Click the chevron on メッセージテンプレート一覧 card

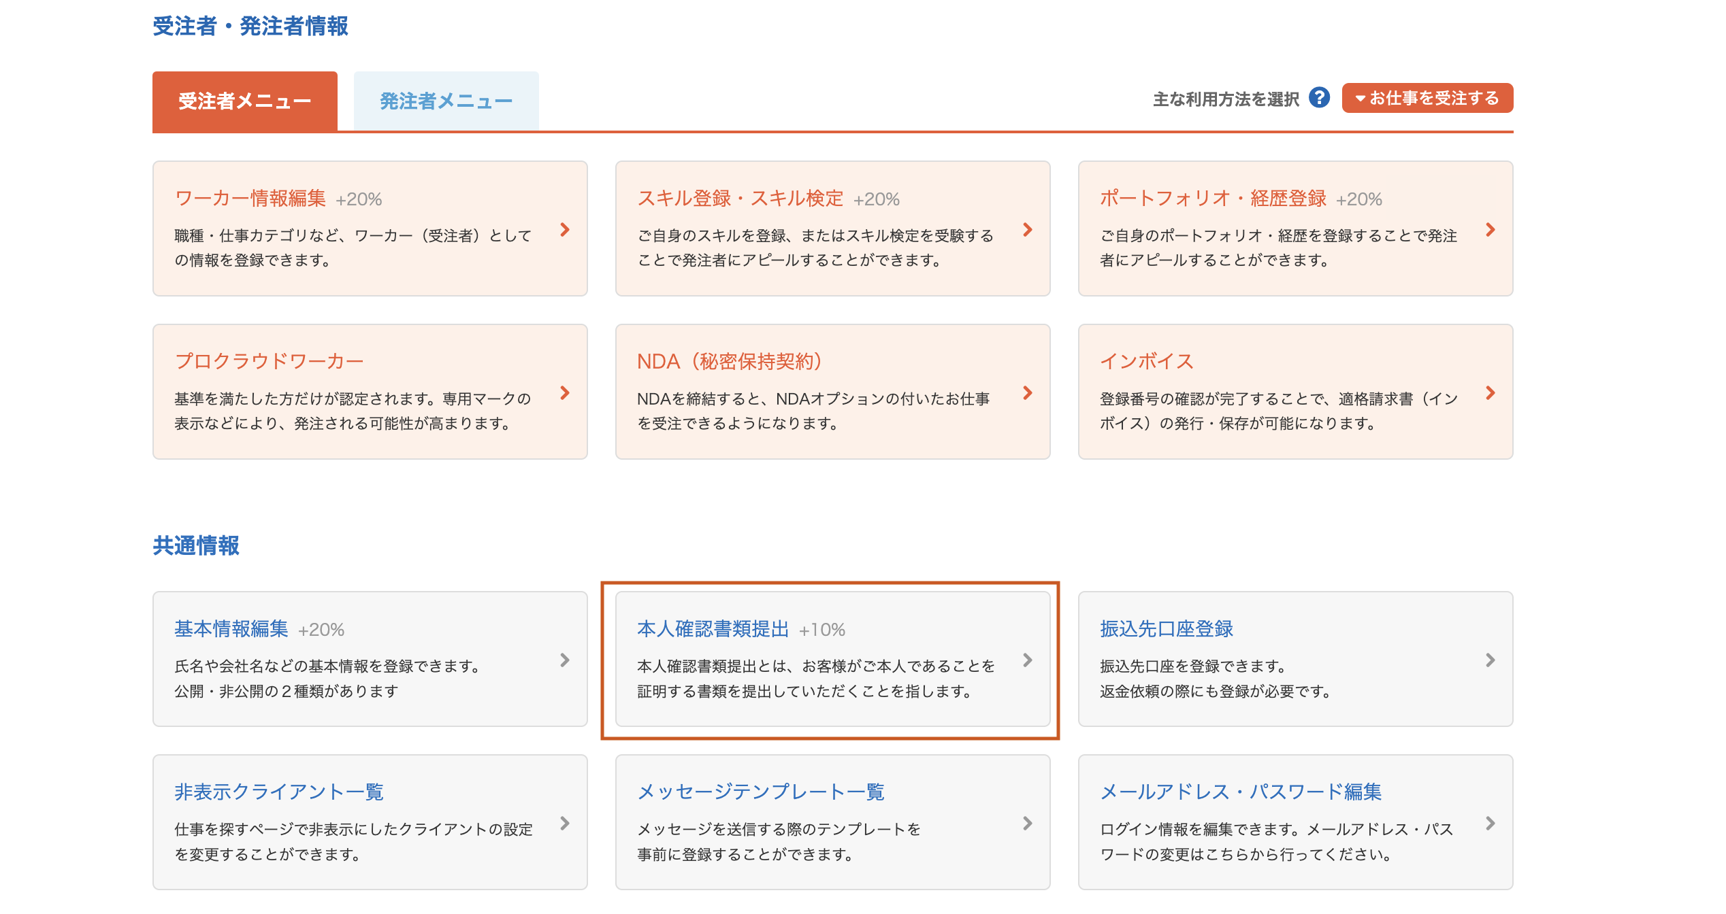[x=1028, y=823]
